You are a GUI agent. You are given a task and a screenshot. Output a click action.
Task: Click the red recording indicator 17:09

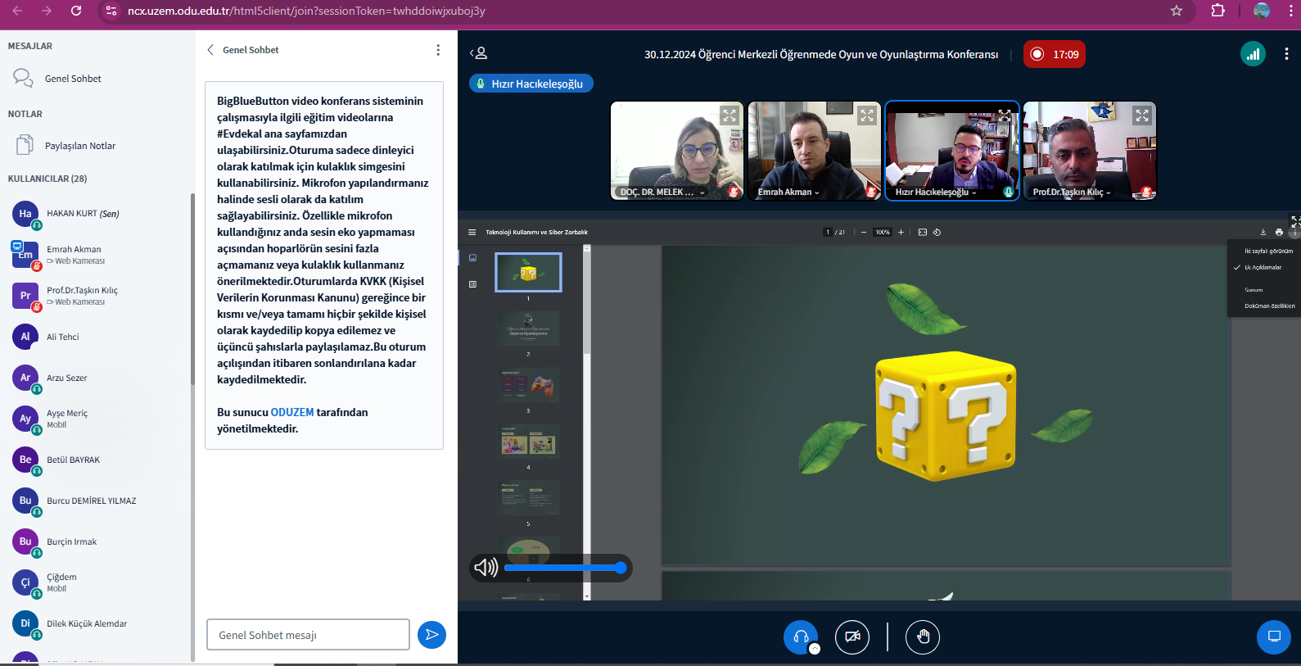tap(1055, 54)
